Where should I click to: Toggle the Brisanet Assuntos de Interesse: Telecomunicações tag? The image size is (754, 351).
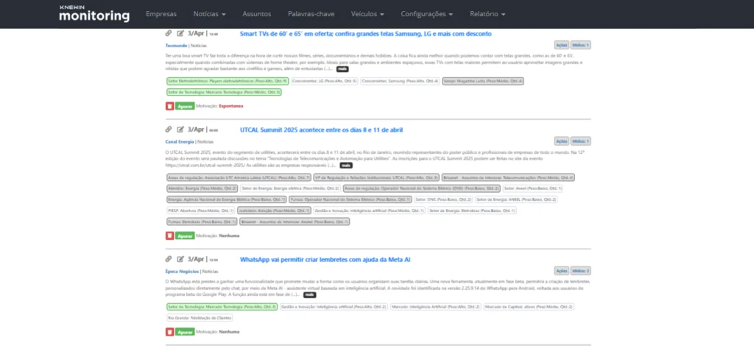(508, 177)
